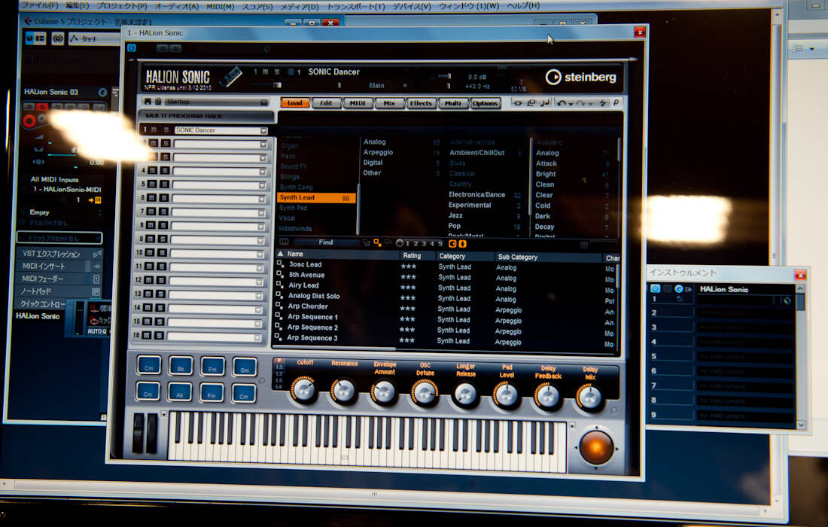Click the orange squares filter icon next to Find
The height and width of the screenshot is (527, 828).
(x=378, y=243)
